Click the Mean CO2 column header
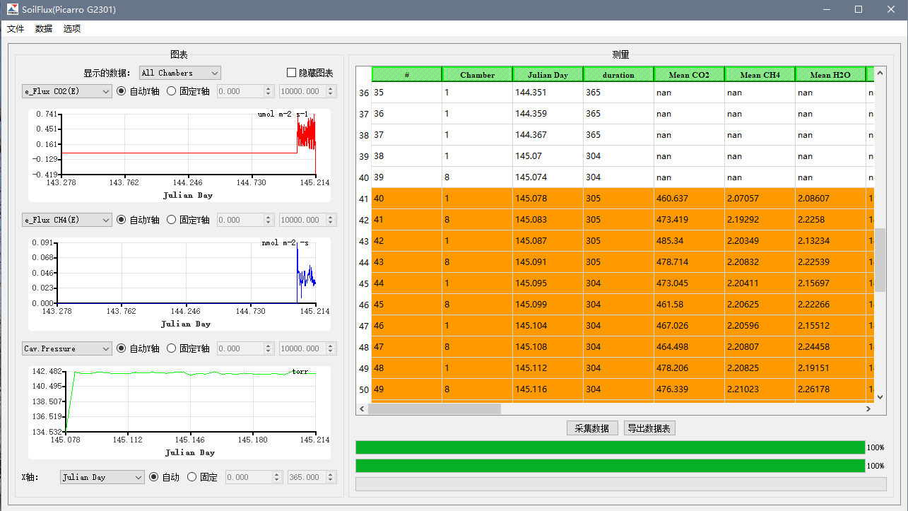Viewport: 908px width, 511px height. (689, 74)
